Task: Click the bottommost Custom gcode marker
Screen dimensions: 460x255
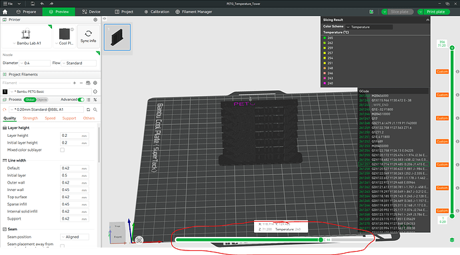Action: click(442, 211)
